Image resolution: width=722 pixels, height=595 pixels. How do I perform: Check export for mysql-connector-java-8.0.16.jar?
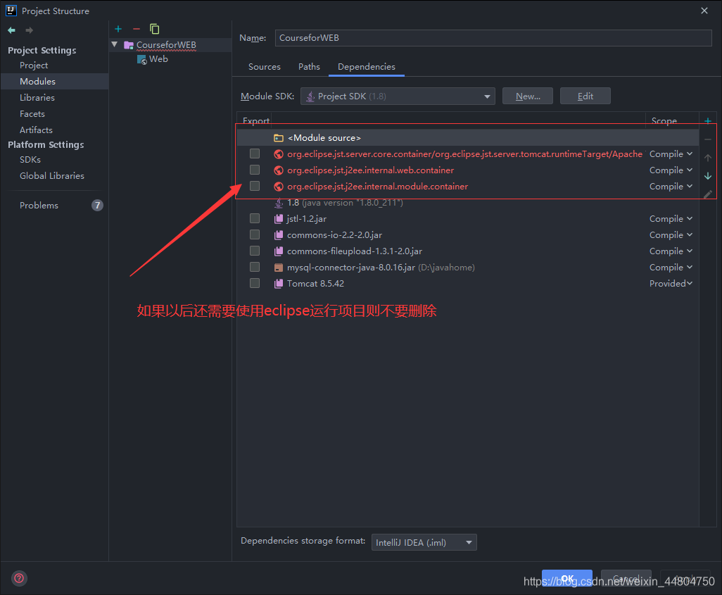coord(255,267)
